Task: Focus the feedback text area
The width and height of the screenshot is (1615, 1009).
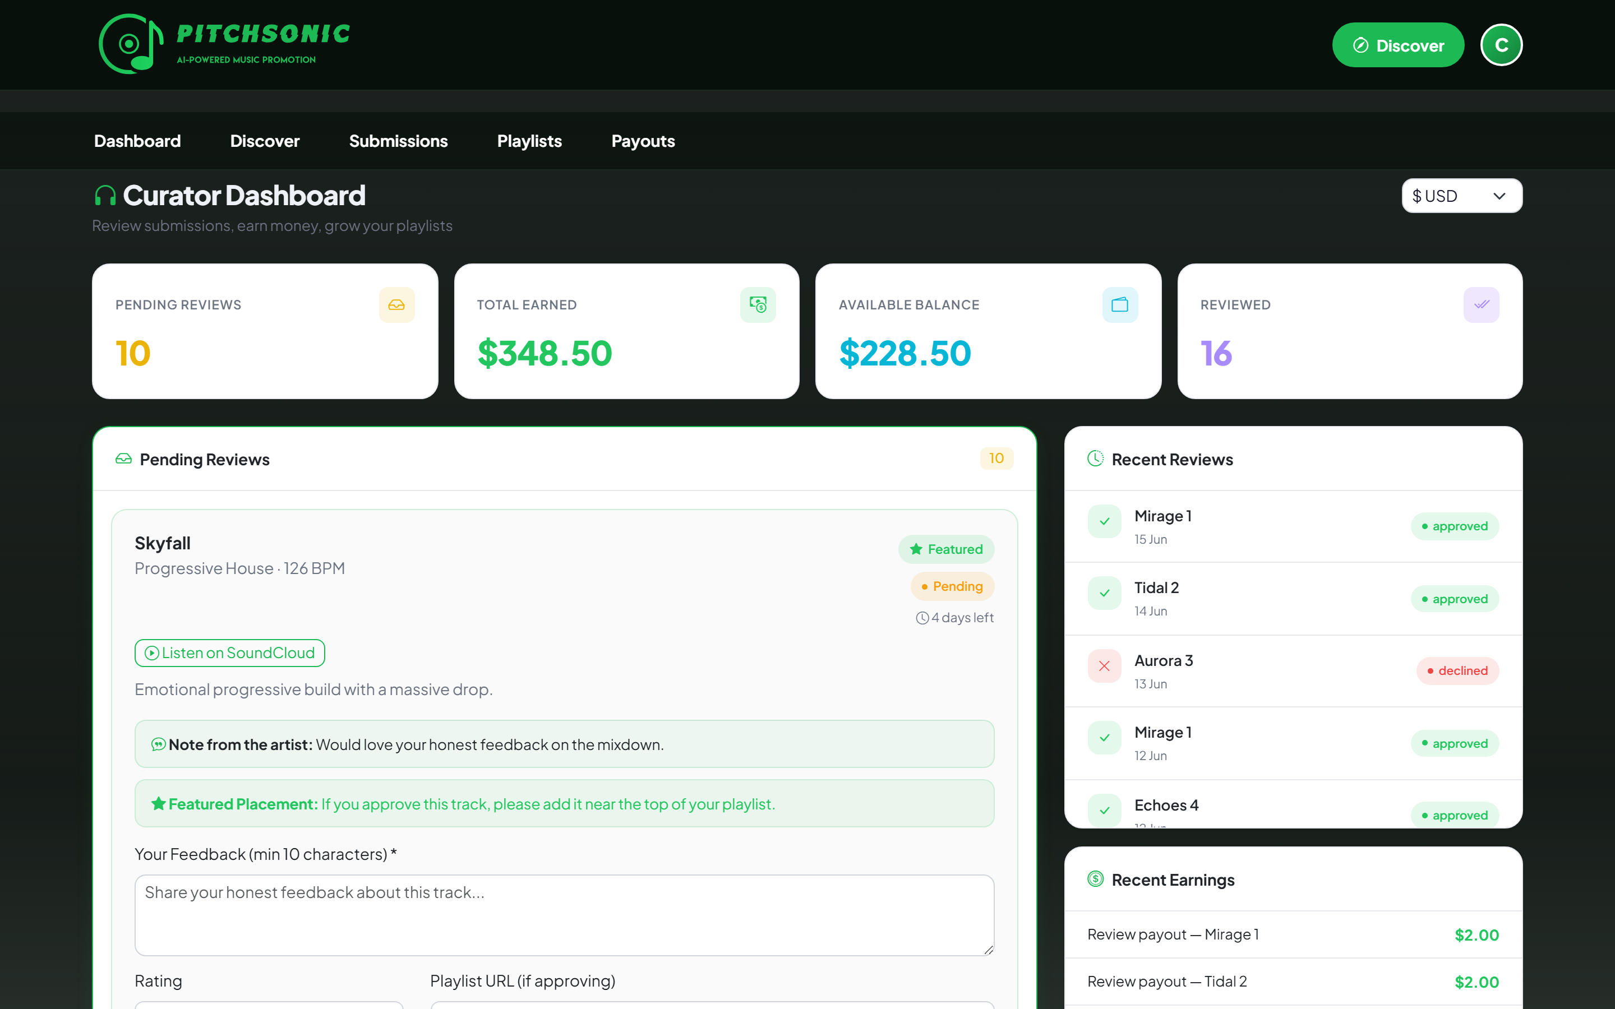Action: (x=565, y=915)
